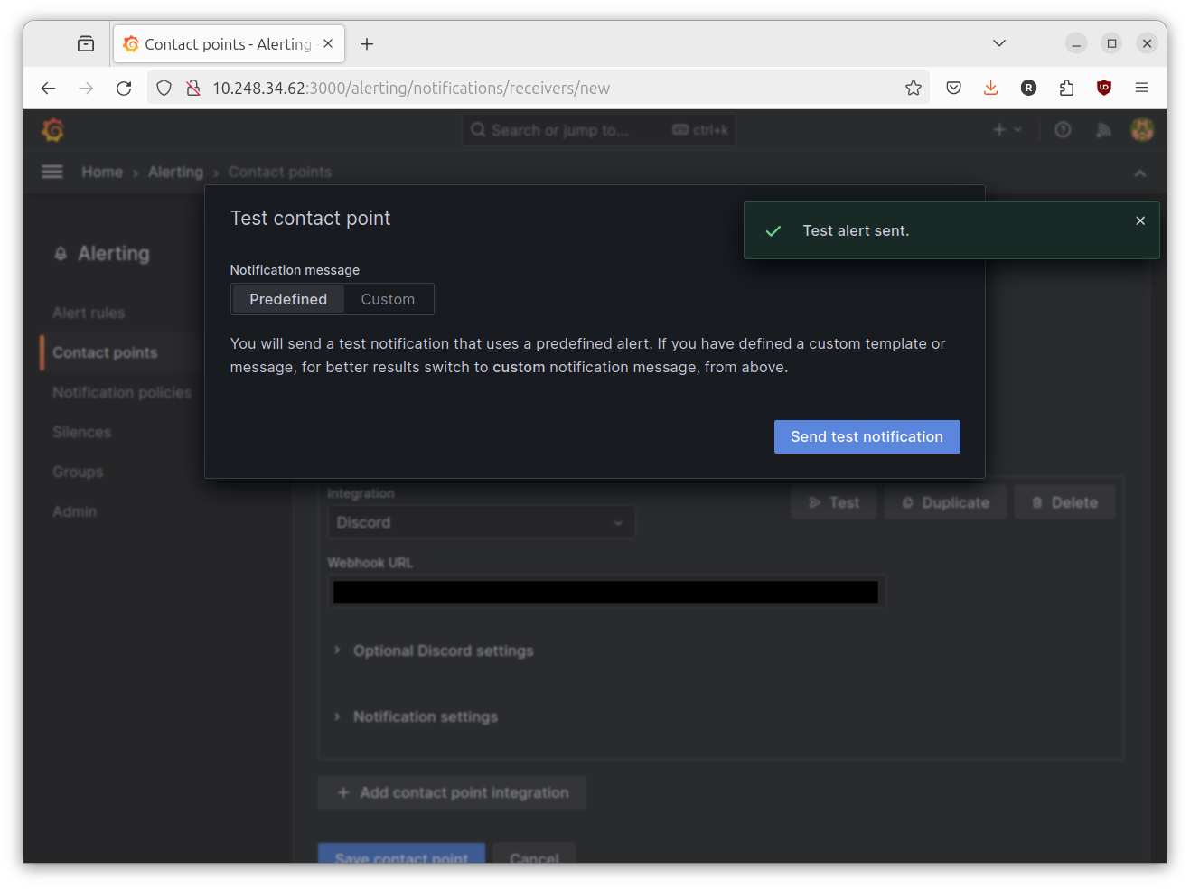Open Contact points in sidebar
Screen dimensions: 1190x889
(105, 352)
